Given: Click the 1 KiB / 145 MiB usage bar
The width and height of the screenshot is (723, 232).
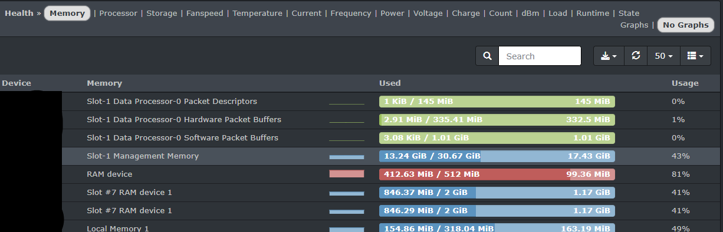Looking at the screenshot, I should 497,102.
